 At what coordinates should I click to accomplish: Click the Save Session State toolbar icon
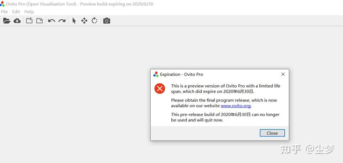pos(40,21)
